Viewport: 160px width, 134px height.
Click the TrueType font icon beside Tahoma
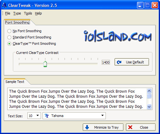[x=47, y=116]
